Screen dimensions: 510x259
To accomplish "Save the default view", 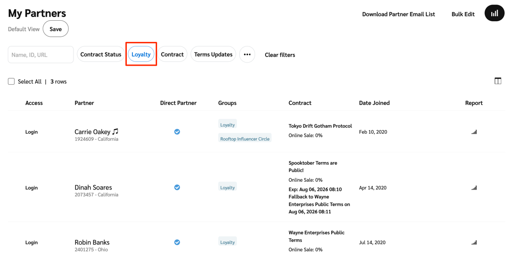I will pos(56,29).
